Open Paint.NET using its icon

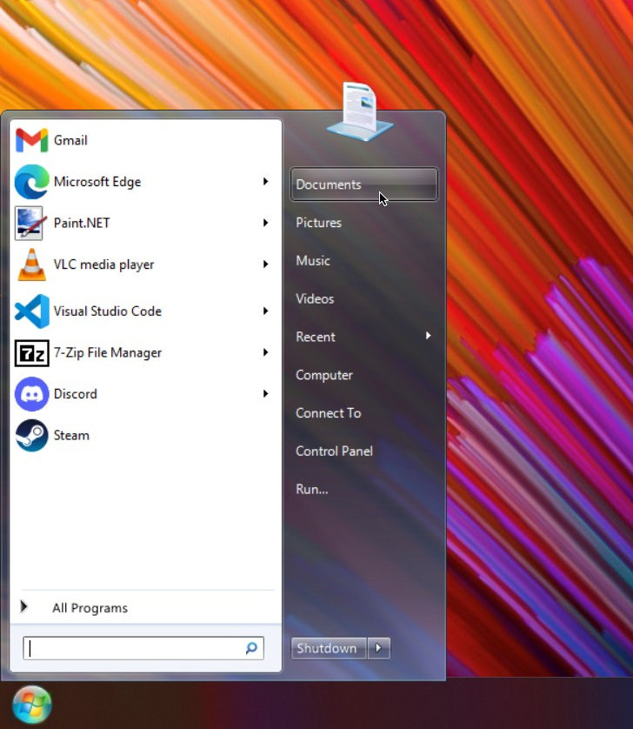point(30,224)
